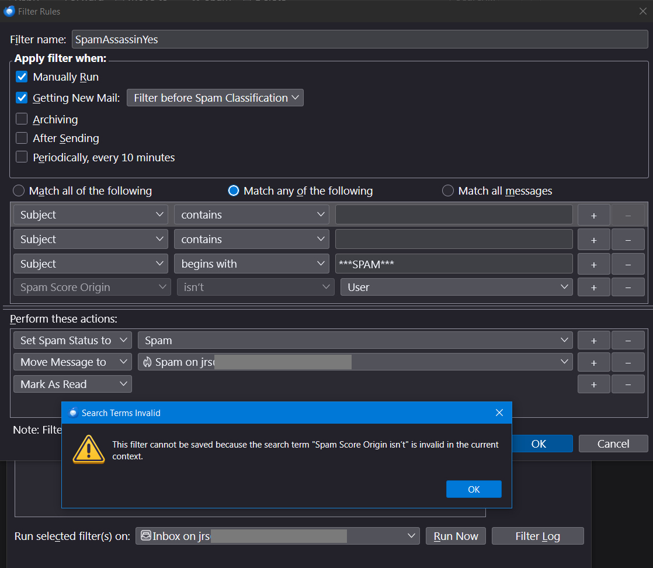Add action after Set Spam Status
This screenshot has height=568, width=653.
tap(594, 341)
